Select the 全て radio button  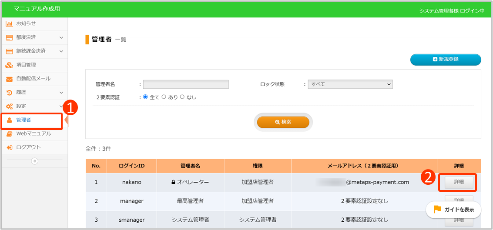tap(146, 97)
